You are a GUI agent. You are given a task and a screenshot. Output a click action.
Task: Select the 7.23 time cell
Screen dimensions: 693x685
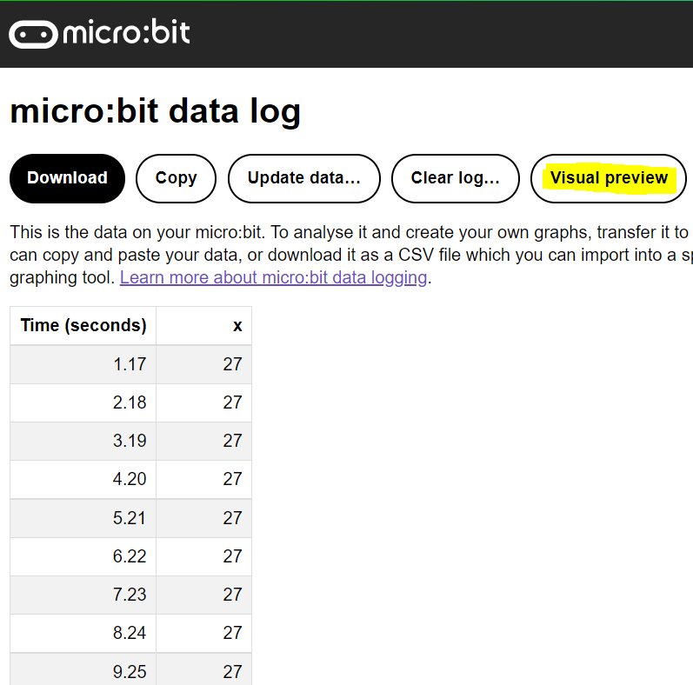click(83, 595)
